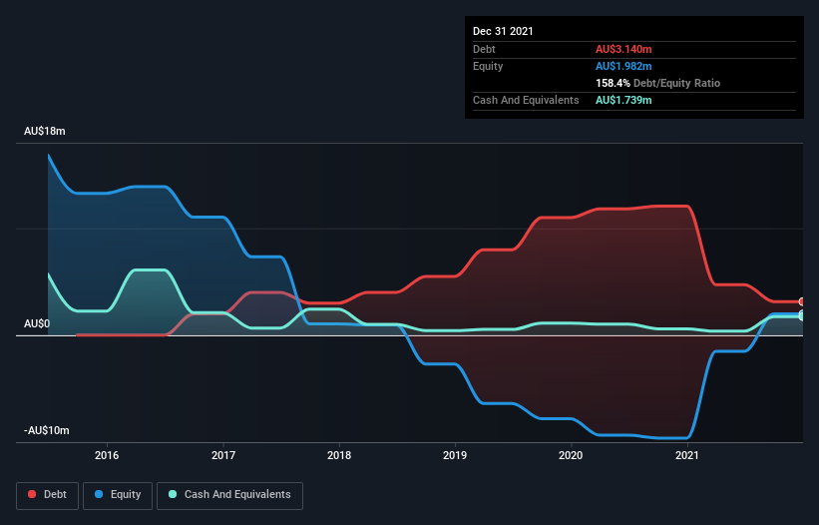Click the red Debt endpoint marker
Viewport: 819px width, 525px height.
tap(802, 301)
